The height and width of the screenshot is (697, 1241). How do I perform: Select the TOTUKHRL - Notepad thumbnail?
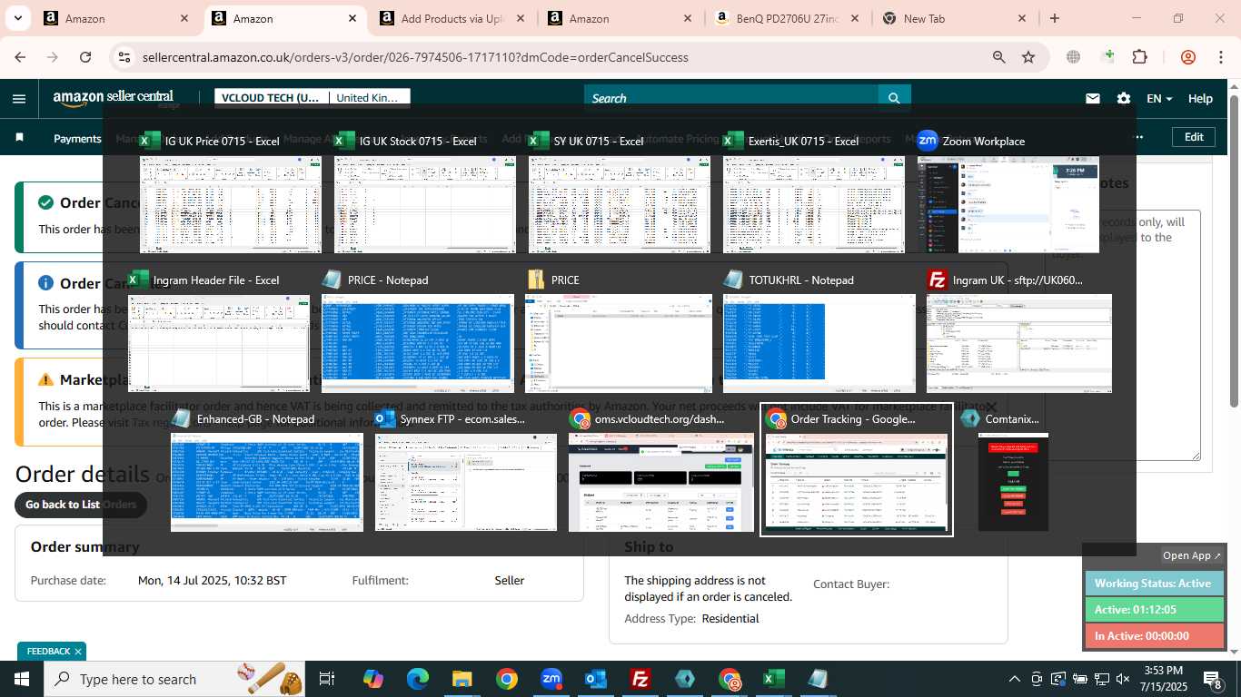pos(819,343)
